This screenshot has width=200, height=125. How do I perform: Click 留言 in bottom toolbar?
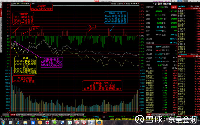[2, 119]
